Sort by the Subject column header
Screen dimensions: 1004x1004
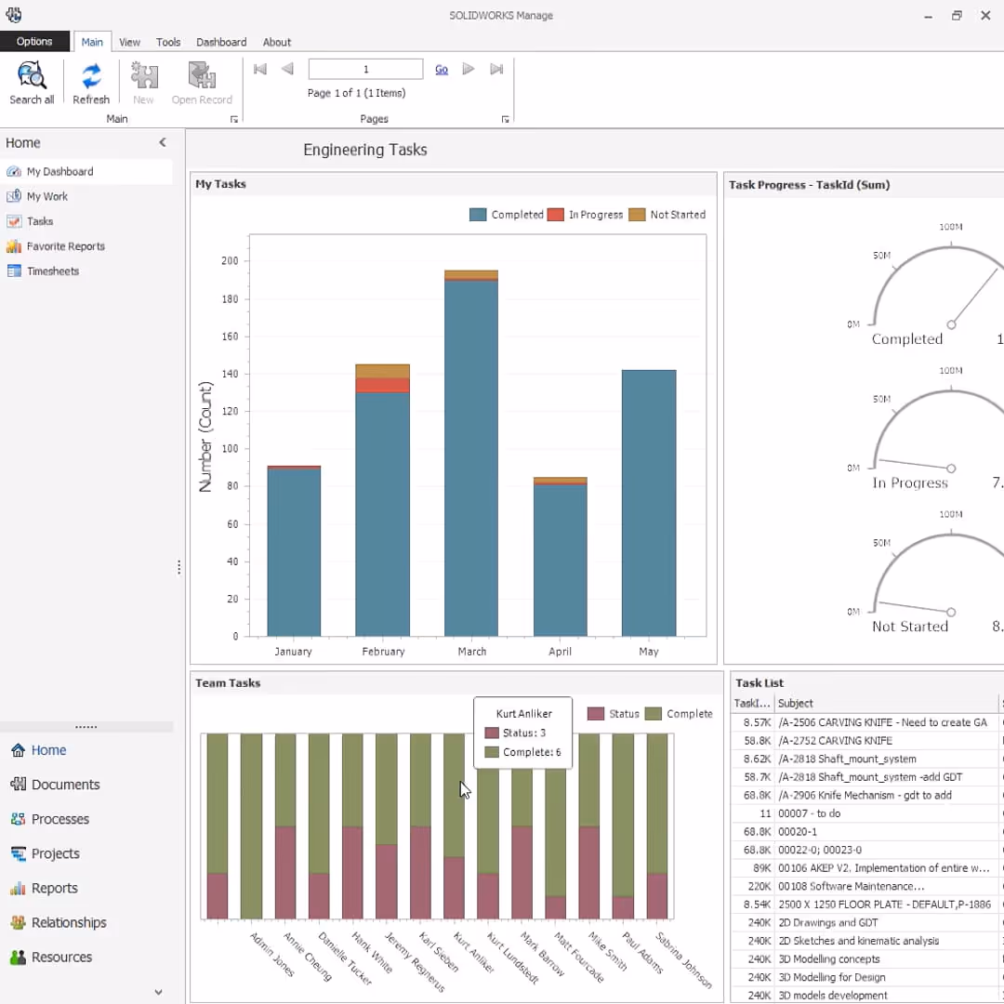click(x=886, y=703)
